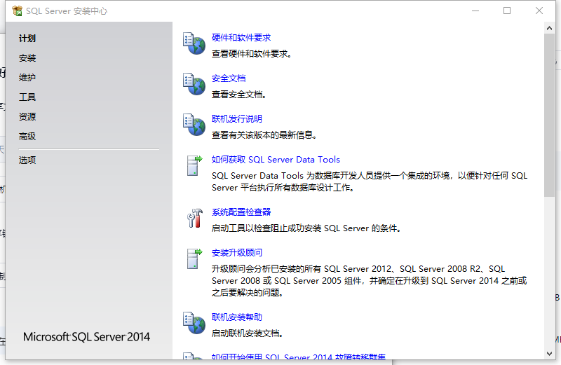Switch to the 安装 sidebar page
This screenshot has height=365, width=561.
click(x=27, y=58)
